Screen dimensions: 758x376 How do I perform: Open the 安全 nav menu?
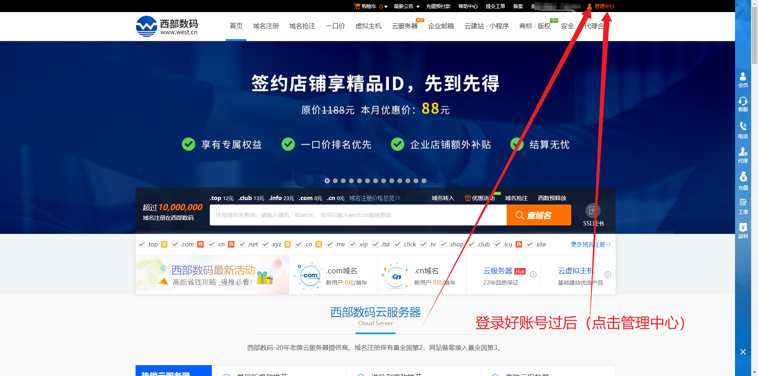click(567, 26)
